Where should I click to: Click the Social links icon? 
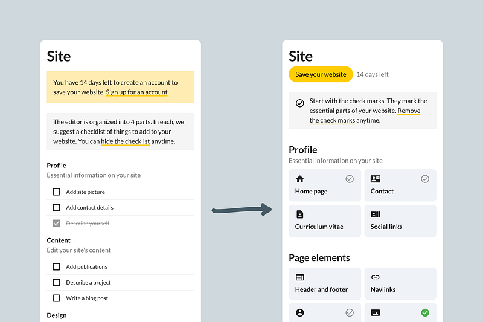click(376, 214)
